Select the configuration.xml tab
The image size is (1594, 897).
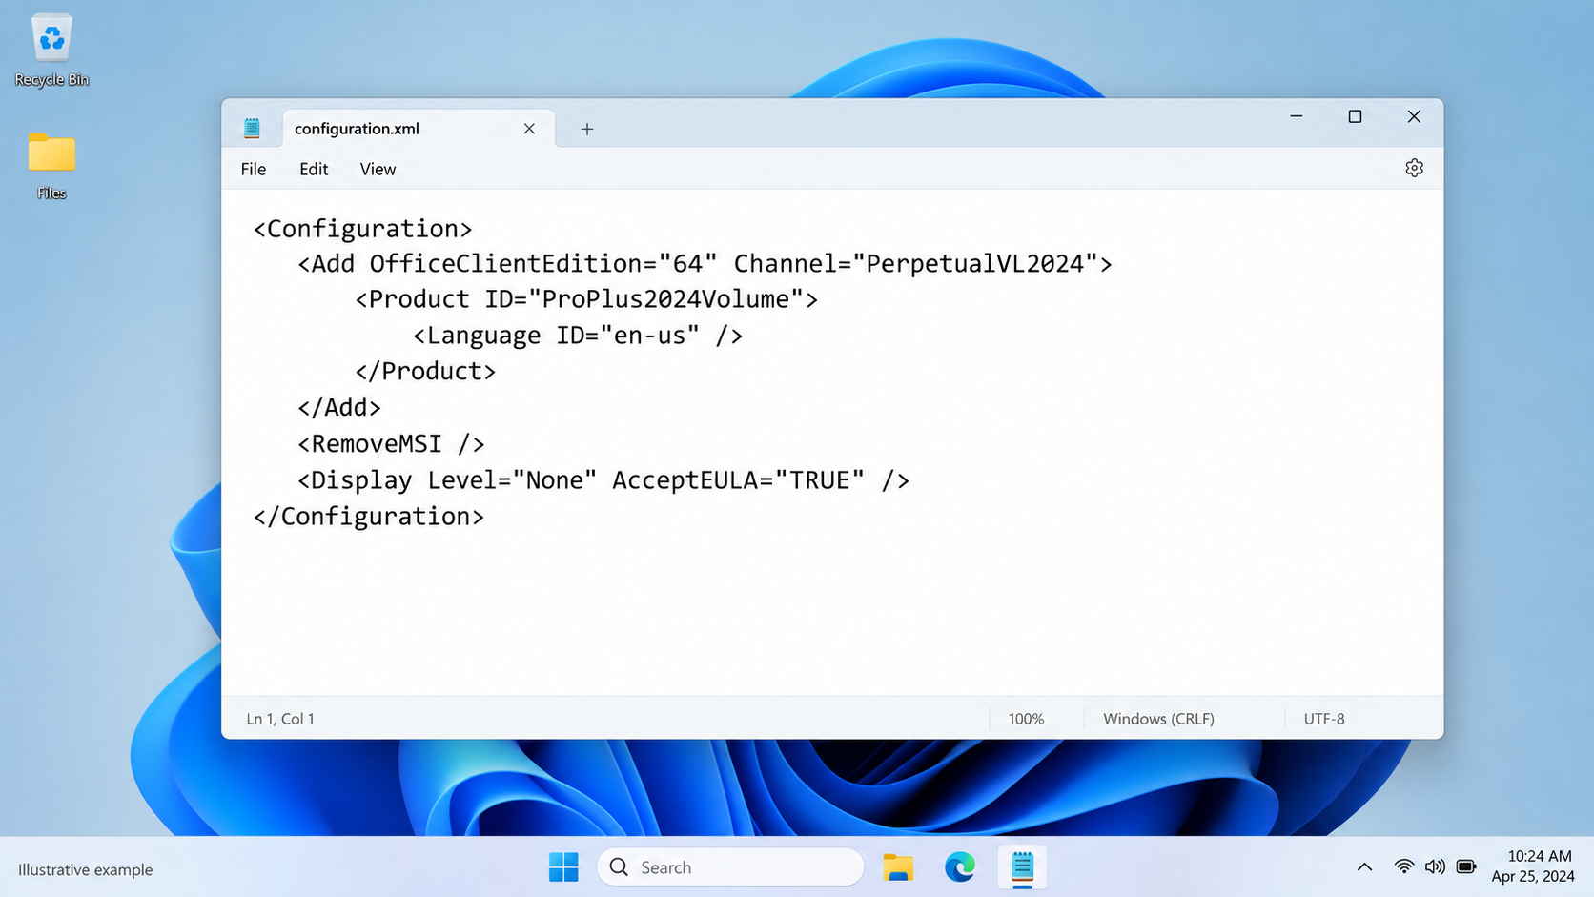pyautogui.click(x=419, y=129)
